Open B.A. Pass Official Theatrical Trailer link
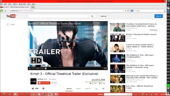Image resolution: width=170 pixels, height=96 pixels. 139,87
